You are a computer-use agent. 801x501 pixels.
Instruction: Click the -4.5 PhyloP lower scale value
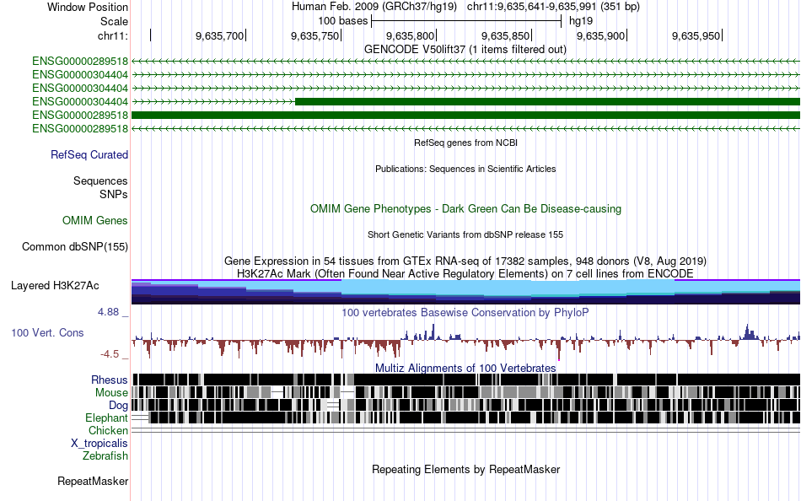pos(110,353)
